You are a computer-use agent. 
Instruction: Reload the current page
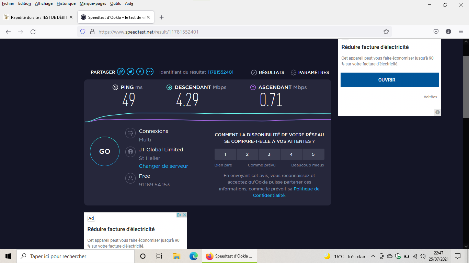click(33, 32)
